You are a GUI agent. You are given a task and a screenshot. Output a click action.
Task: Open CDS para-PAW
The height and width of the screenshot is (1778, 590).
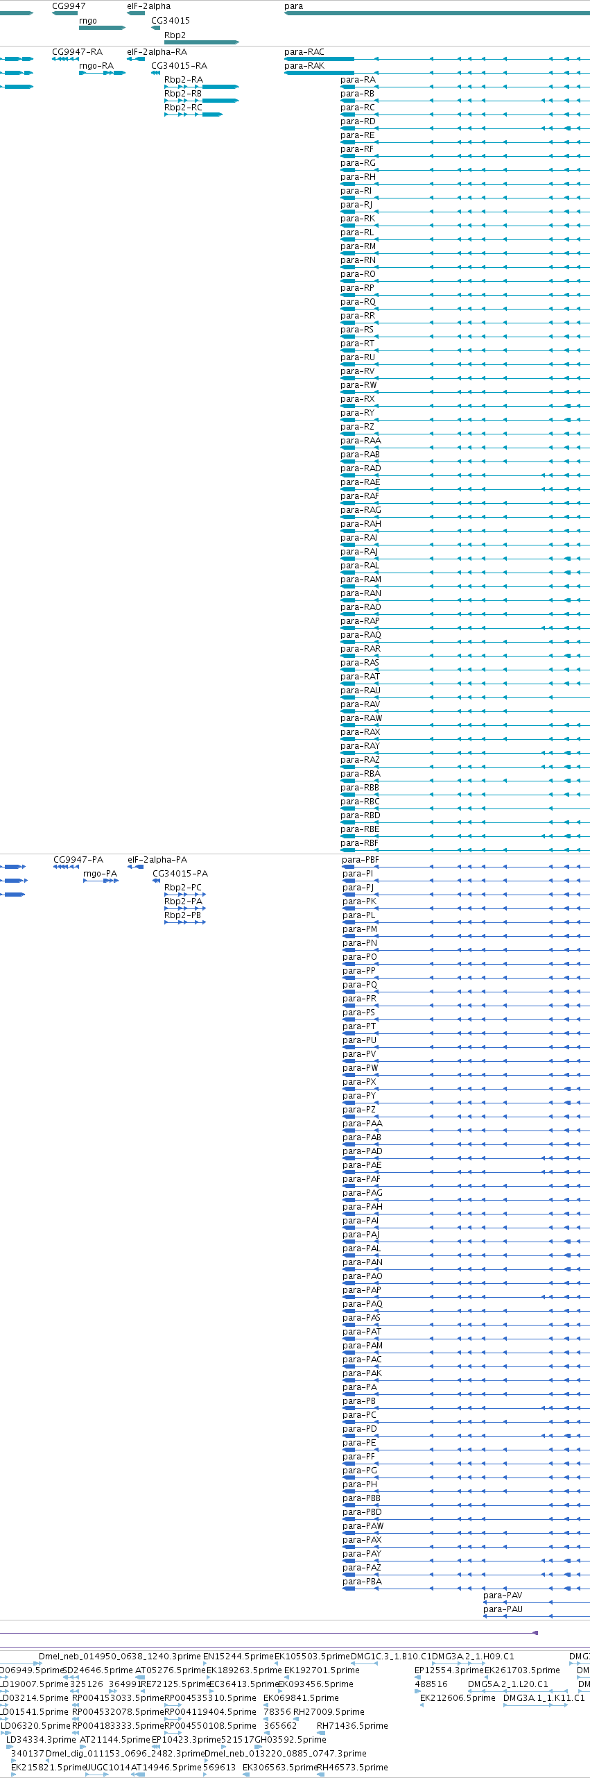click(363, 1526)
